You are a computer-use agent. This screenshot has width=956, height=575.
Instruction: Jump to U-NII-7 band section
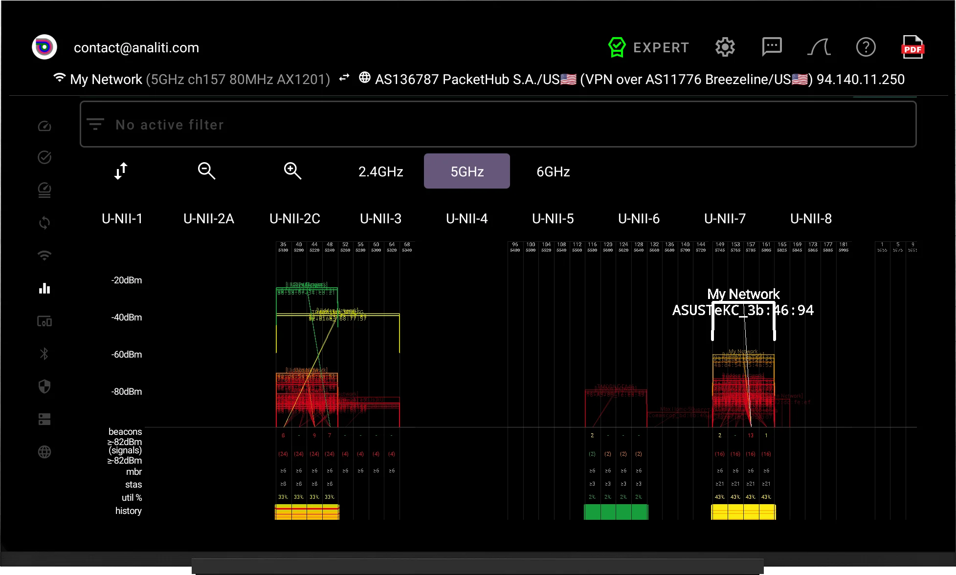click(725, 218)
